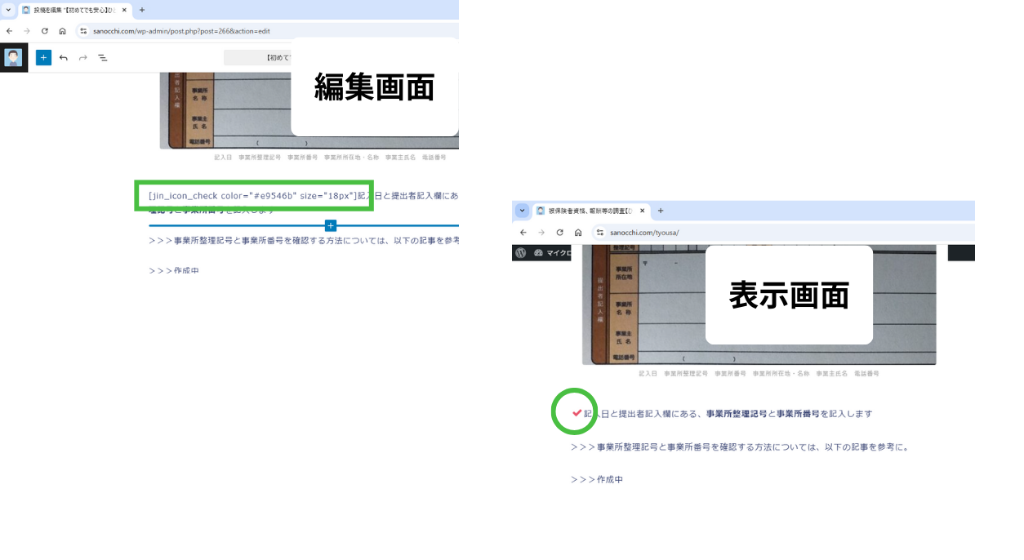Image resolution: width=1024 pixels, height=560 pixels.
Task: Undo the last edit in WordPress editor
Action: pyautogui.click(x=64, y=58)
